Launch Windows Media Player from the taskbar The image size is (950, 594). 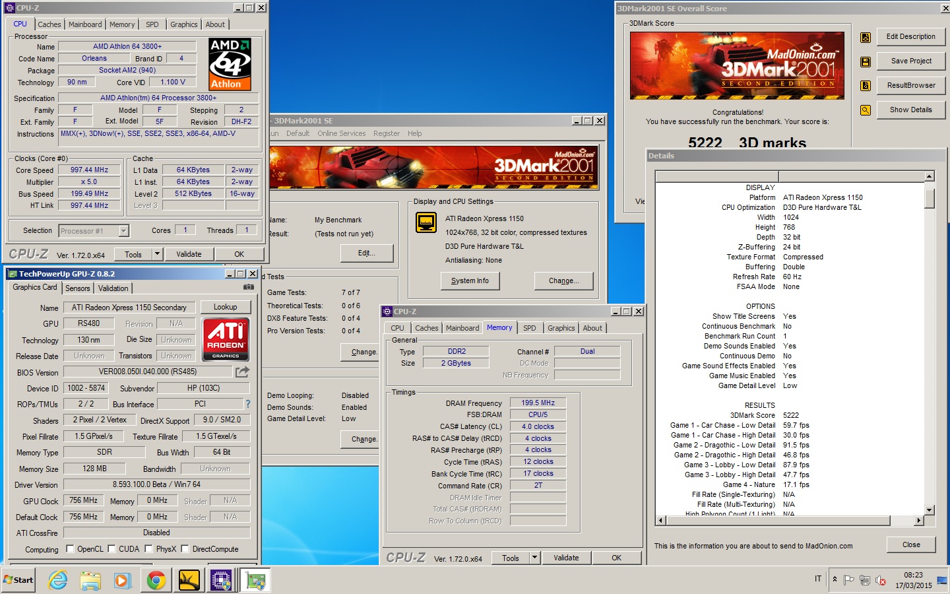[123, 580]
